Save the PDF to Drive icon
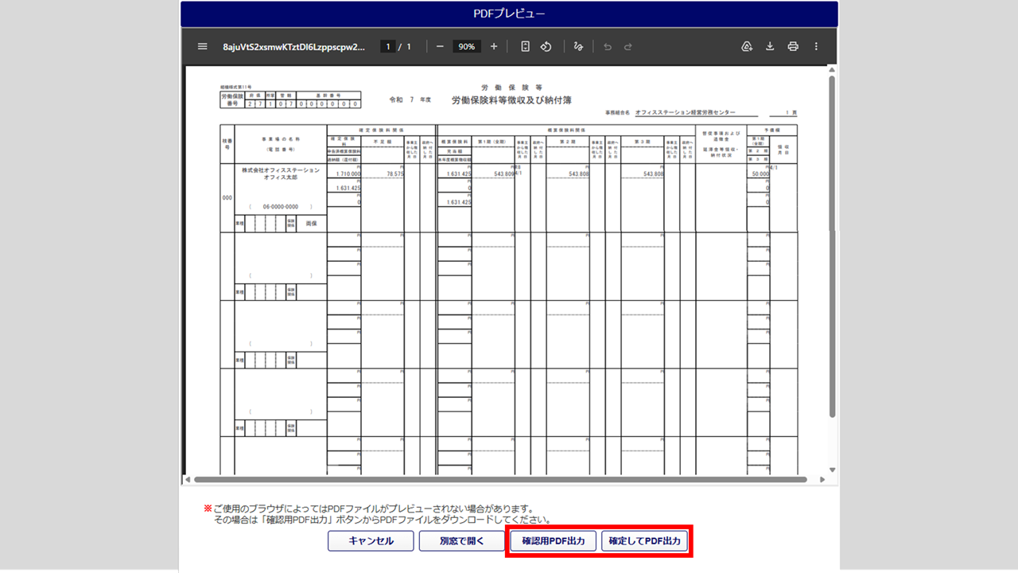This screenshot has height=573, width=1018. pyautogui.click(x=747, y=47)
